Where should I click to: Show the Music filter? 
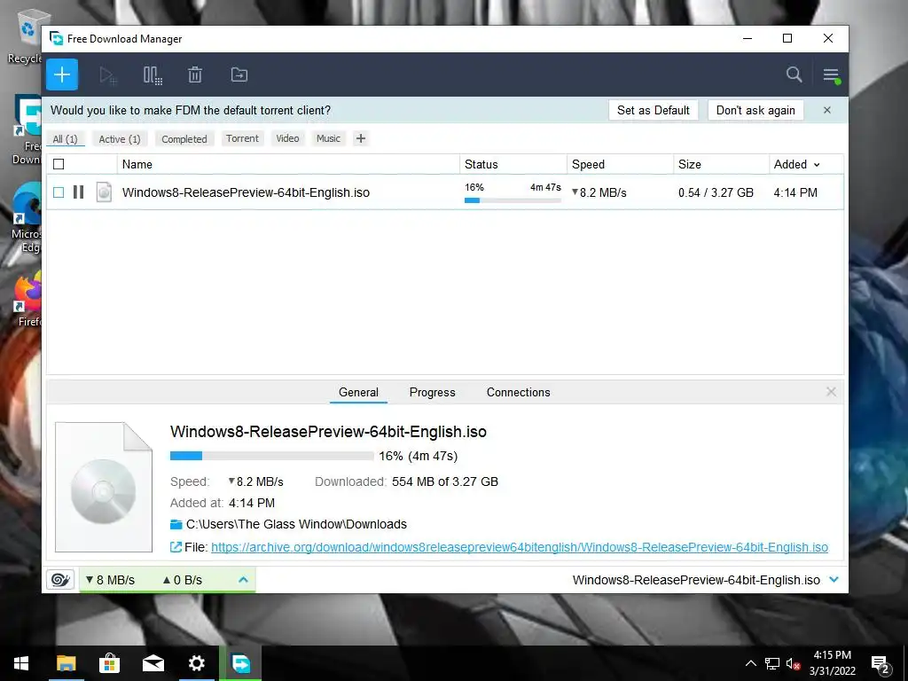pyautogui.click(x=328, y=138)
